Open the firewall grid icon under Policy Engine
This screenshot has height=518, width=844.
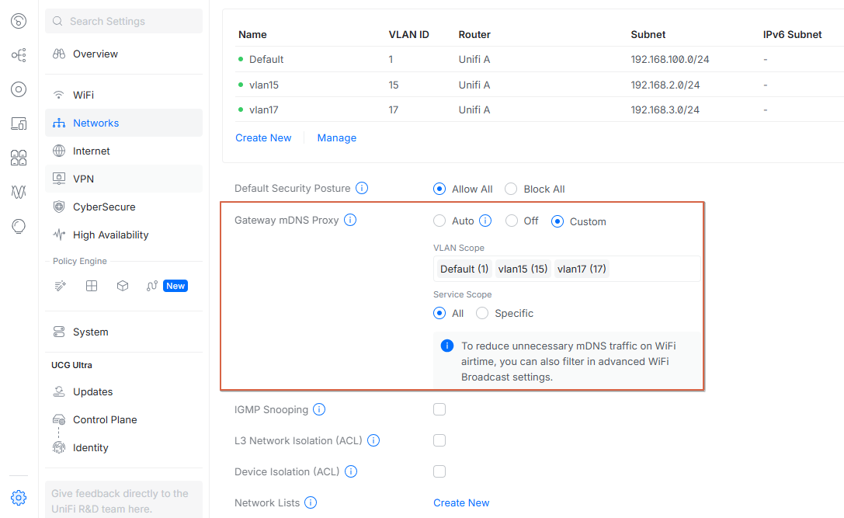(92, 286)
